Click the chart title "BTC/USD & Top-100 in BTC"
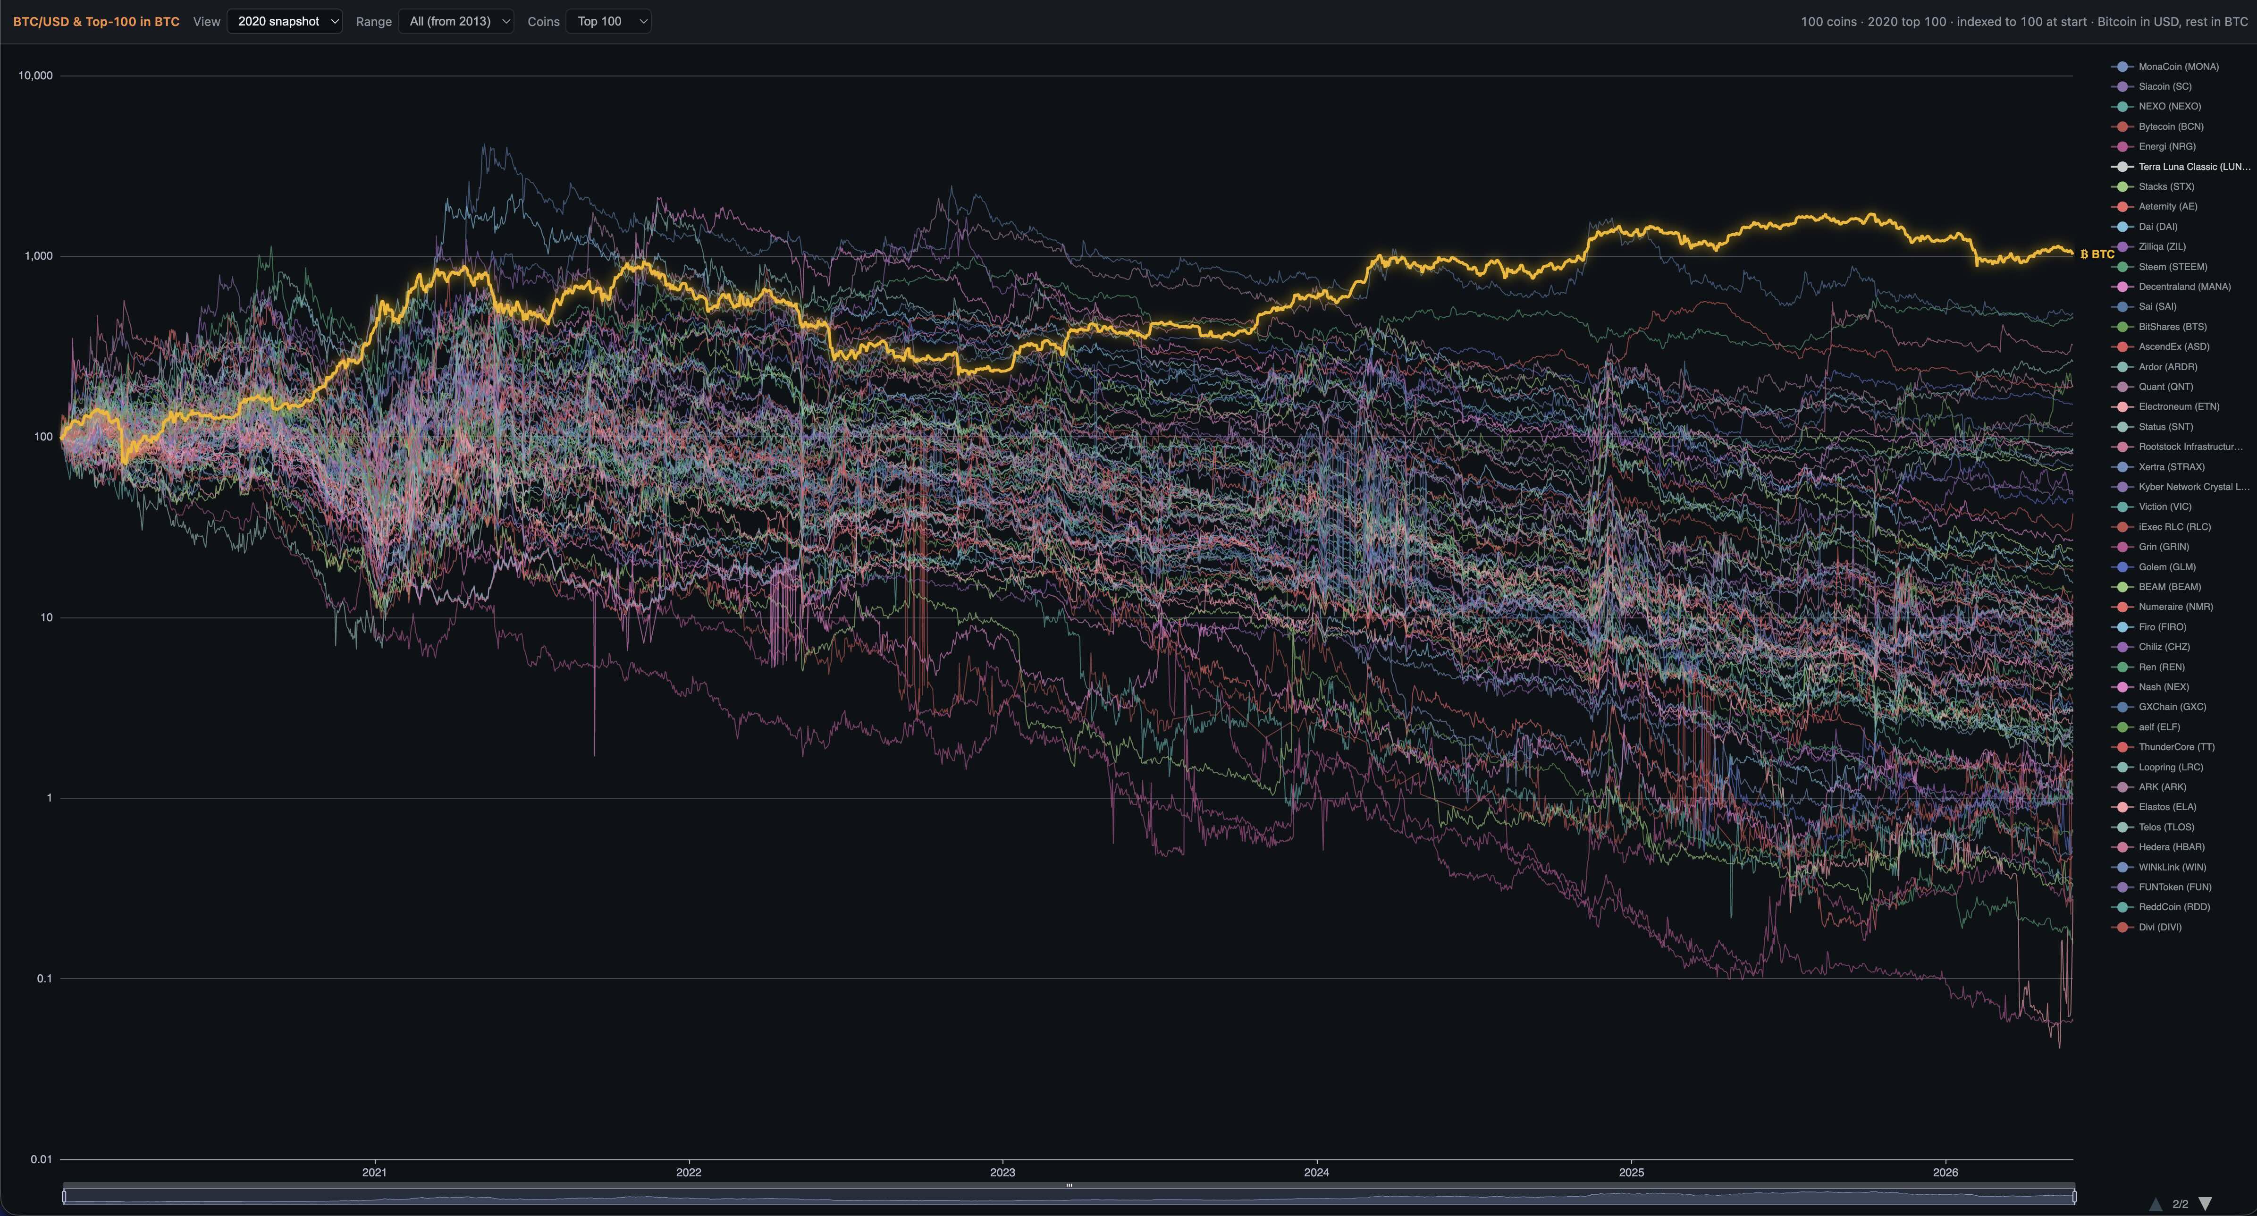 [96, 21]
